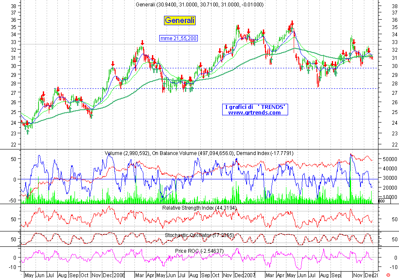The width and height of the screenshot is (399, 278).
Task: Select the Volume, On Balance Volume, Demand Index title
Action: click(x=199, y=153)
